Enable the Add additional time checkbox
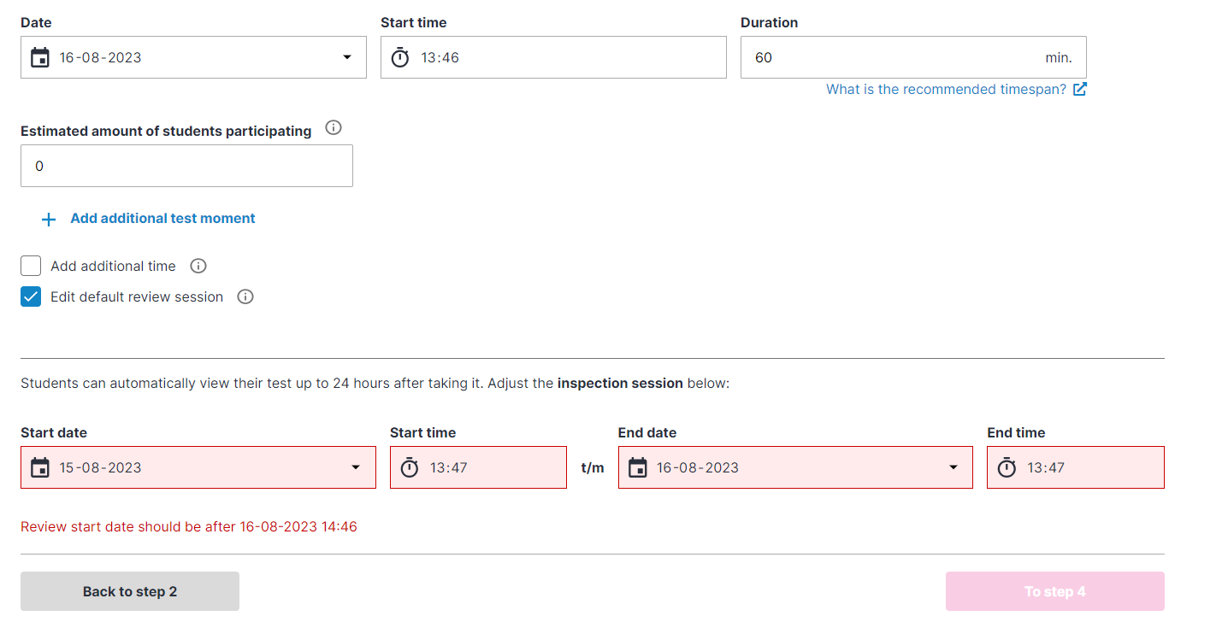The width and height of the screenshot is (1228, 622). point(31,266)
